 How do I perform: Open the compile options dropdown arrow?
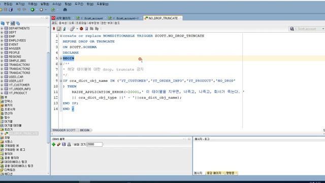77,29
